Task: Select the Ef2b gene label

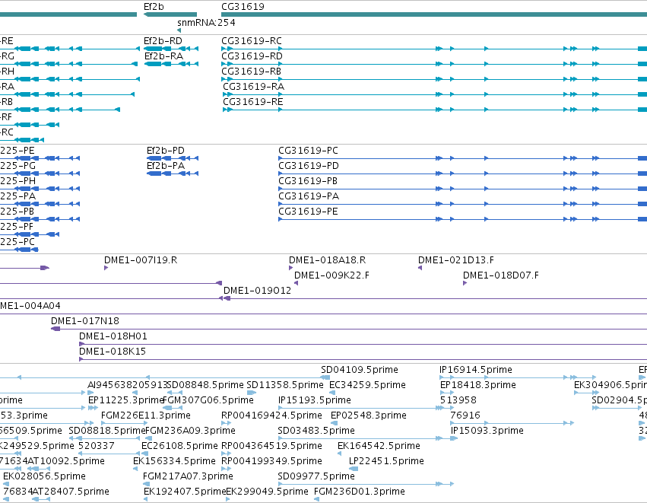Action: pos(154,7)
